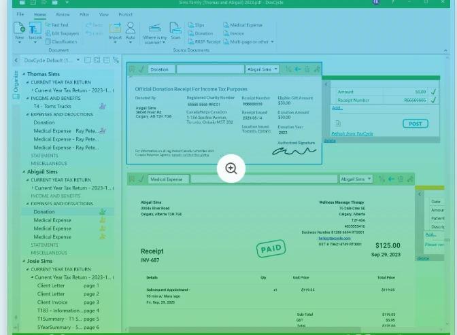Select Fast find in the Document group
Image resolution: width=457 pixels, height=335 pixels.
click(x=56, y=25)
